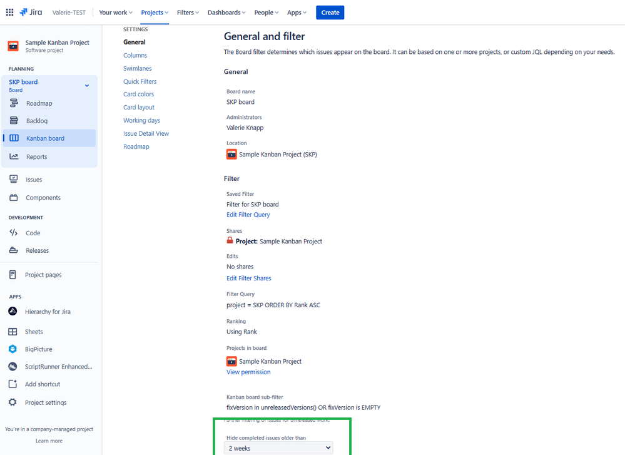The width and height of the screenshot is (625, 455).
Task: Open Roadmap in settings list
Action: [x=136, y=146]
